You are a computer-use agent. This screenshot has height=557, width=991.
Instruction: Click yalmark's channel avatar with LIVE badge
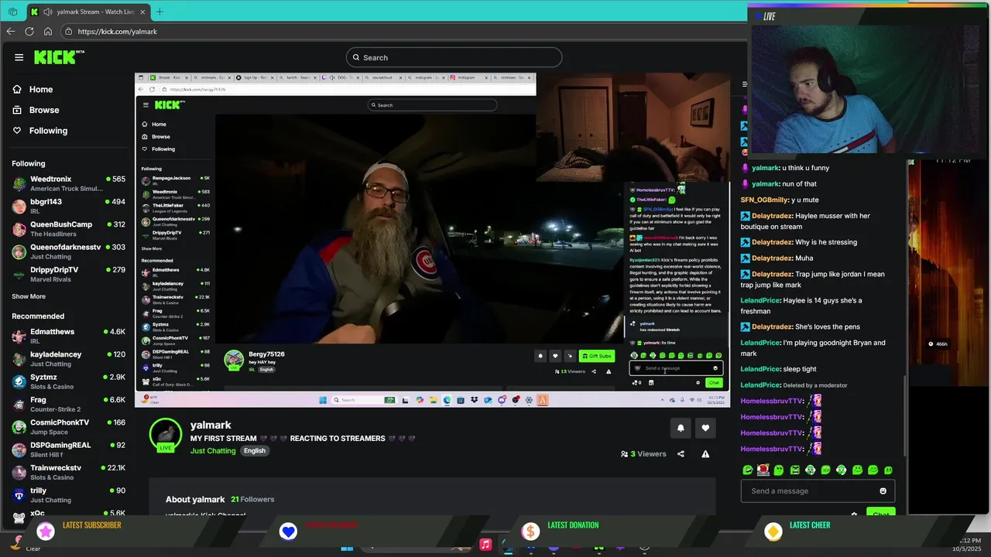[166, 435]
